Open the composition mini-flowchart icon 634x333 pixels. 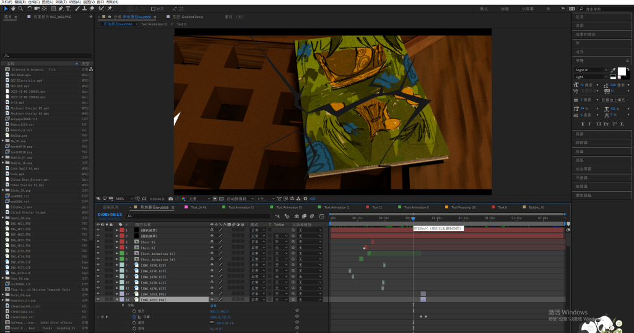[277, 216]
